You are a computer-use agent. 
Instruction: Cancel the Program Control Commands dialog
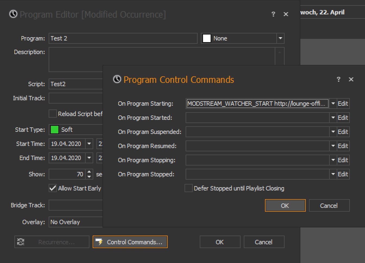329,205
